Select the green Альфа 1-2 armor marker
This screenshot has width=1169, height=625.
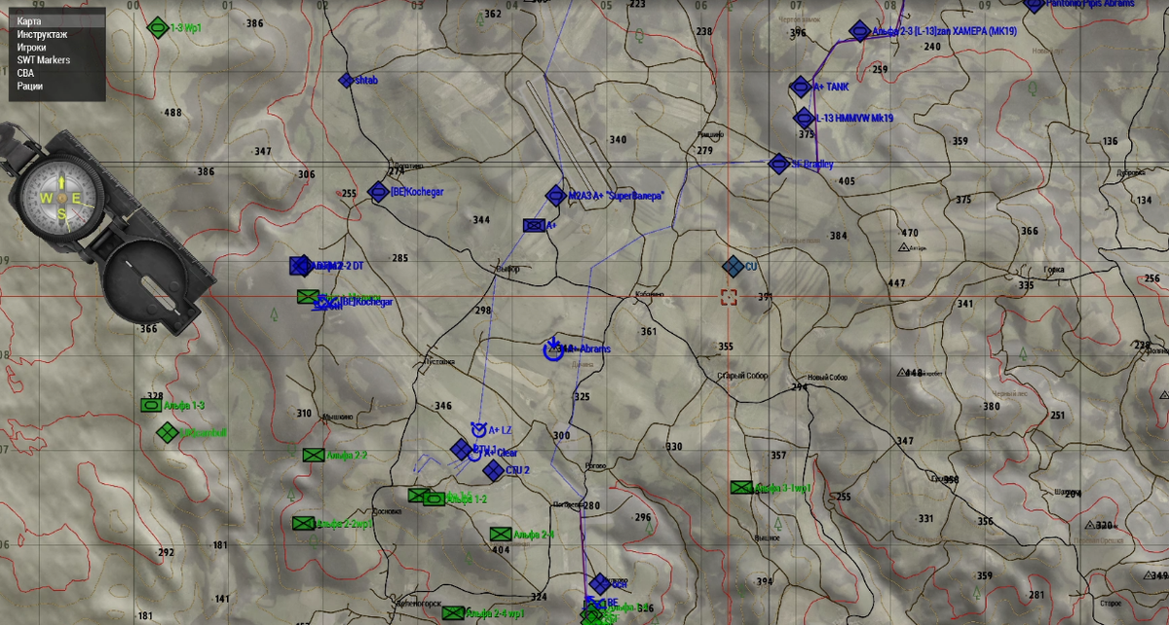coord(434,498)
